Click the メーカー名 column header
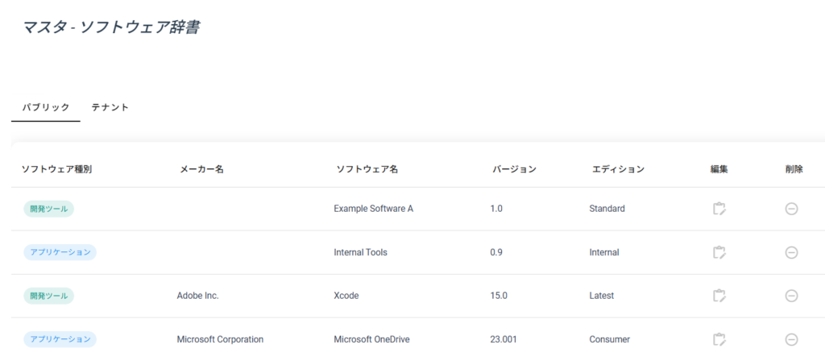The image size is (825, 361). pos(201,169)
